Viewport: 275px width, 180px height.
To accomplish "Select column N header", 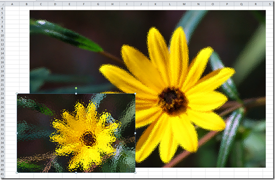I will 199,4.
